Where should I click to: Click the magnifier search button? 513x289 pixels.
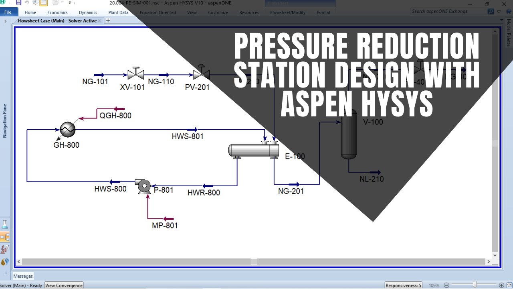pyautogui.click(x=491, y=12)
